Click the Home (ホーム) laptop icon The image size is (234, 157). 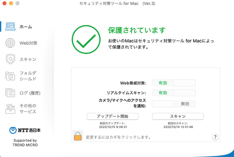(10, 27)
